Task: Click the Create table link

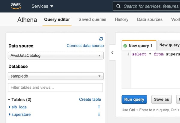Action: (90, 99)
